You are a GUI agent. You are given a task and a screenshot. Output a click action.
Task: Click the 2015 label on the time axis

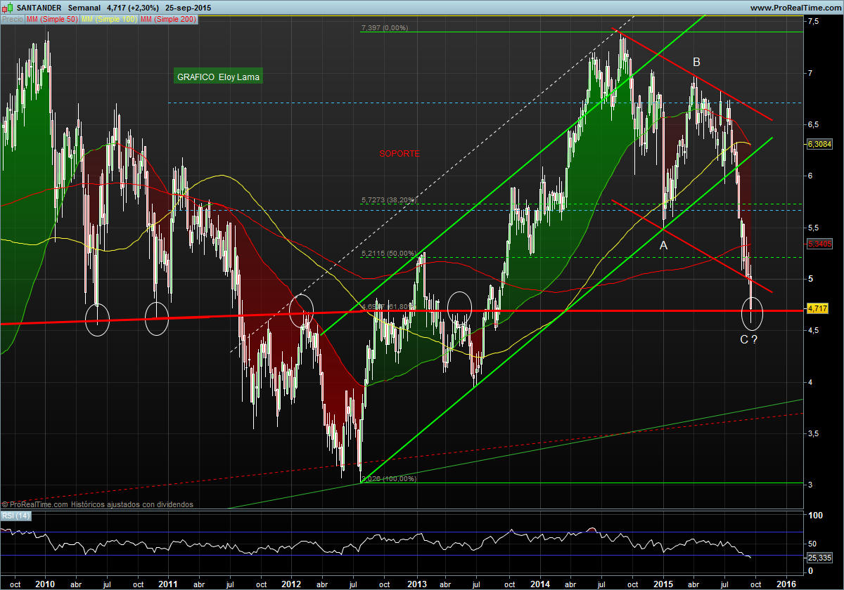(663, 584)
